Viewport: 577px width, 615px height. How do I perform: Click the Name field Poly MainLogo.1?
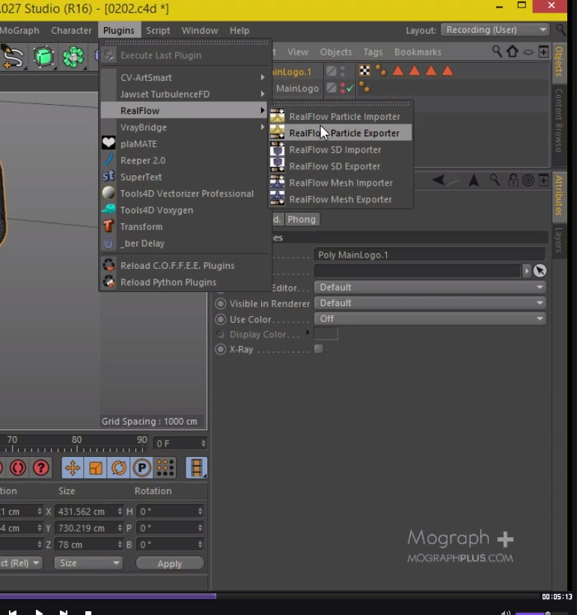pyautogui.click(x=430, y=255)
